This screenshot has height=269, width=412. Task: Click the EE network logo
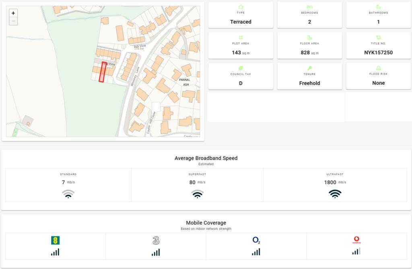55,240
